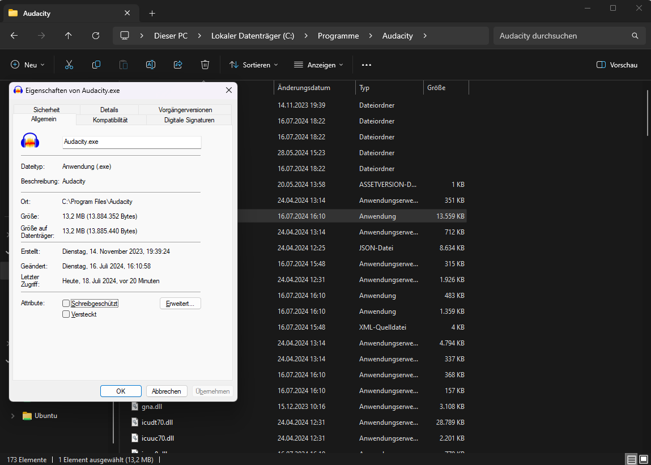The width and height of the screenshot is (651, 465).
Task: Navigate up one folder level
Action: click(69, 36)
